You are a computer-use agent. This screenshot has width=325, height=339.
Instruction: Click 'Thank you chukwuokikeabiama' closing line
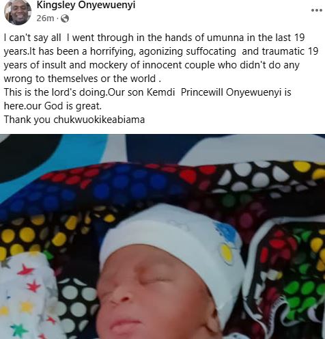pos(74,120)
